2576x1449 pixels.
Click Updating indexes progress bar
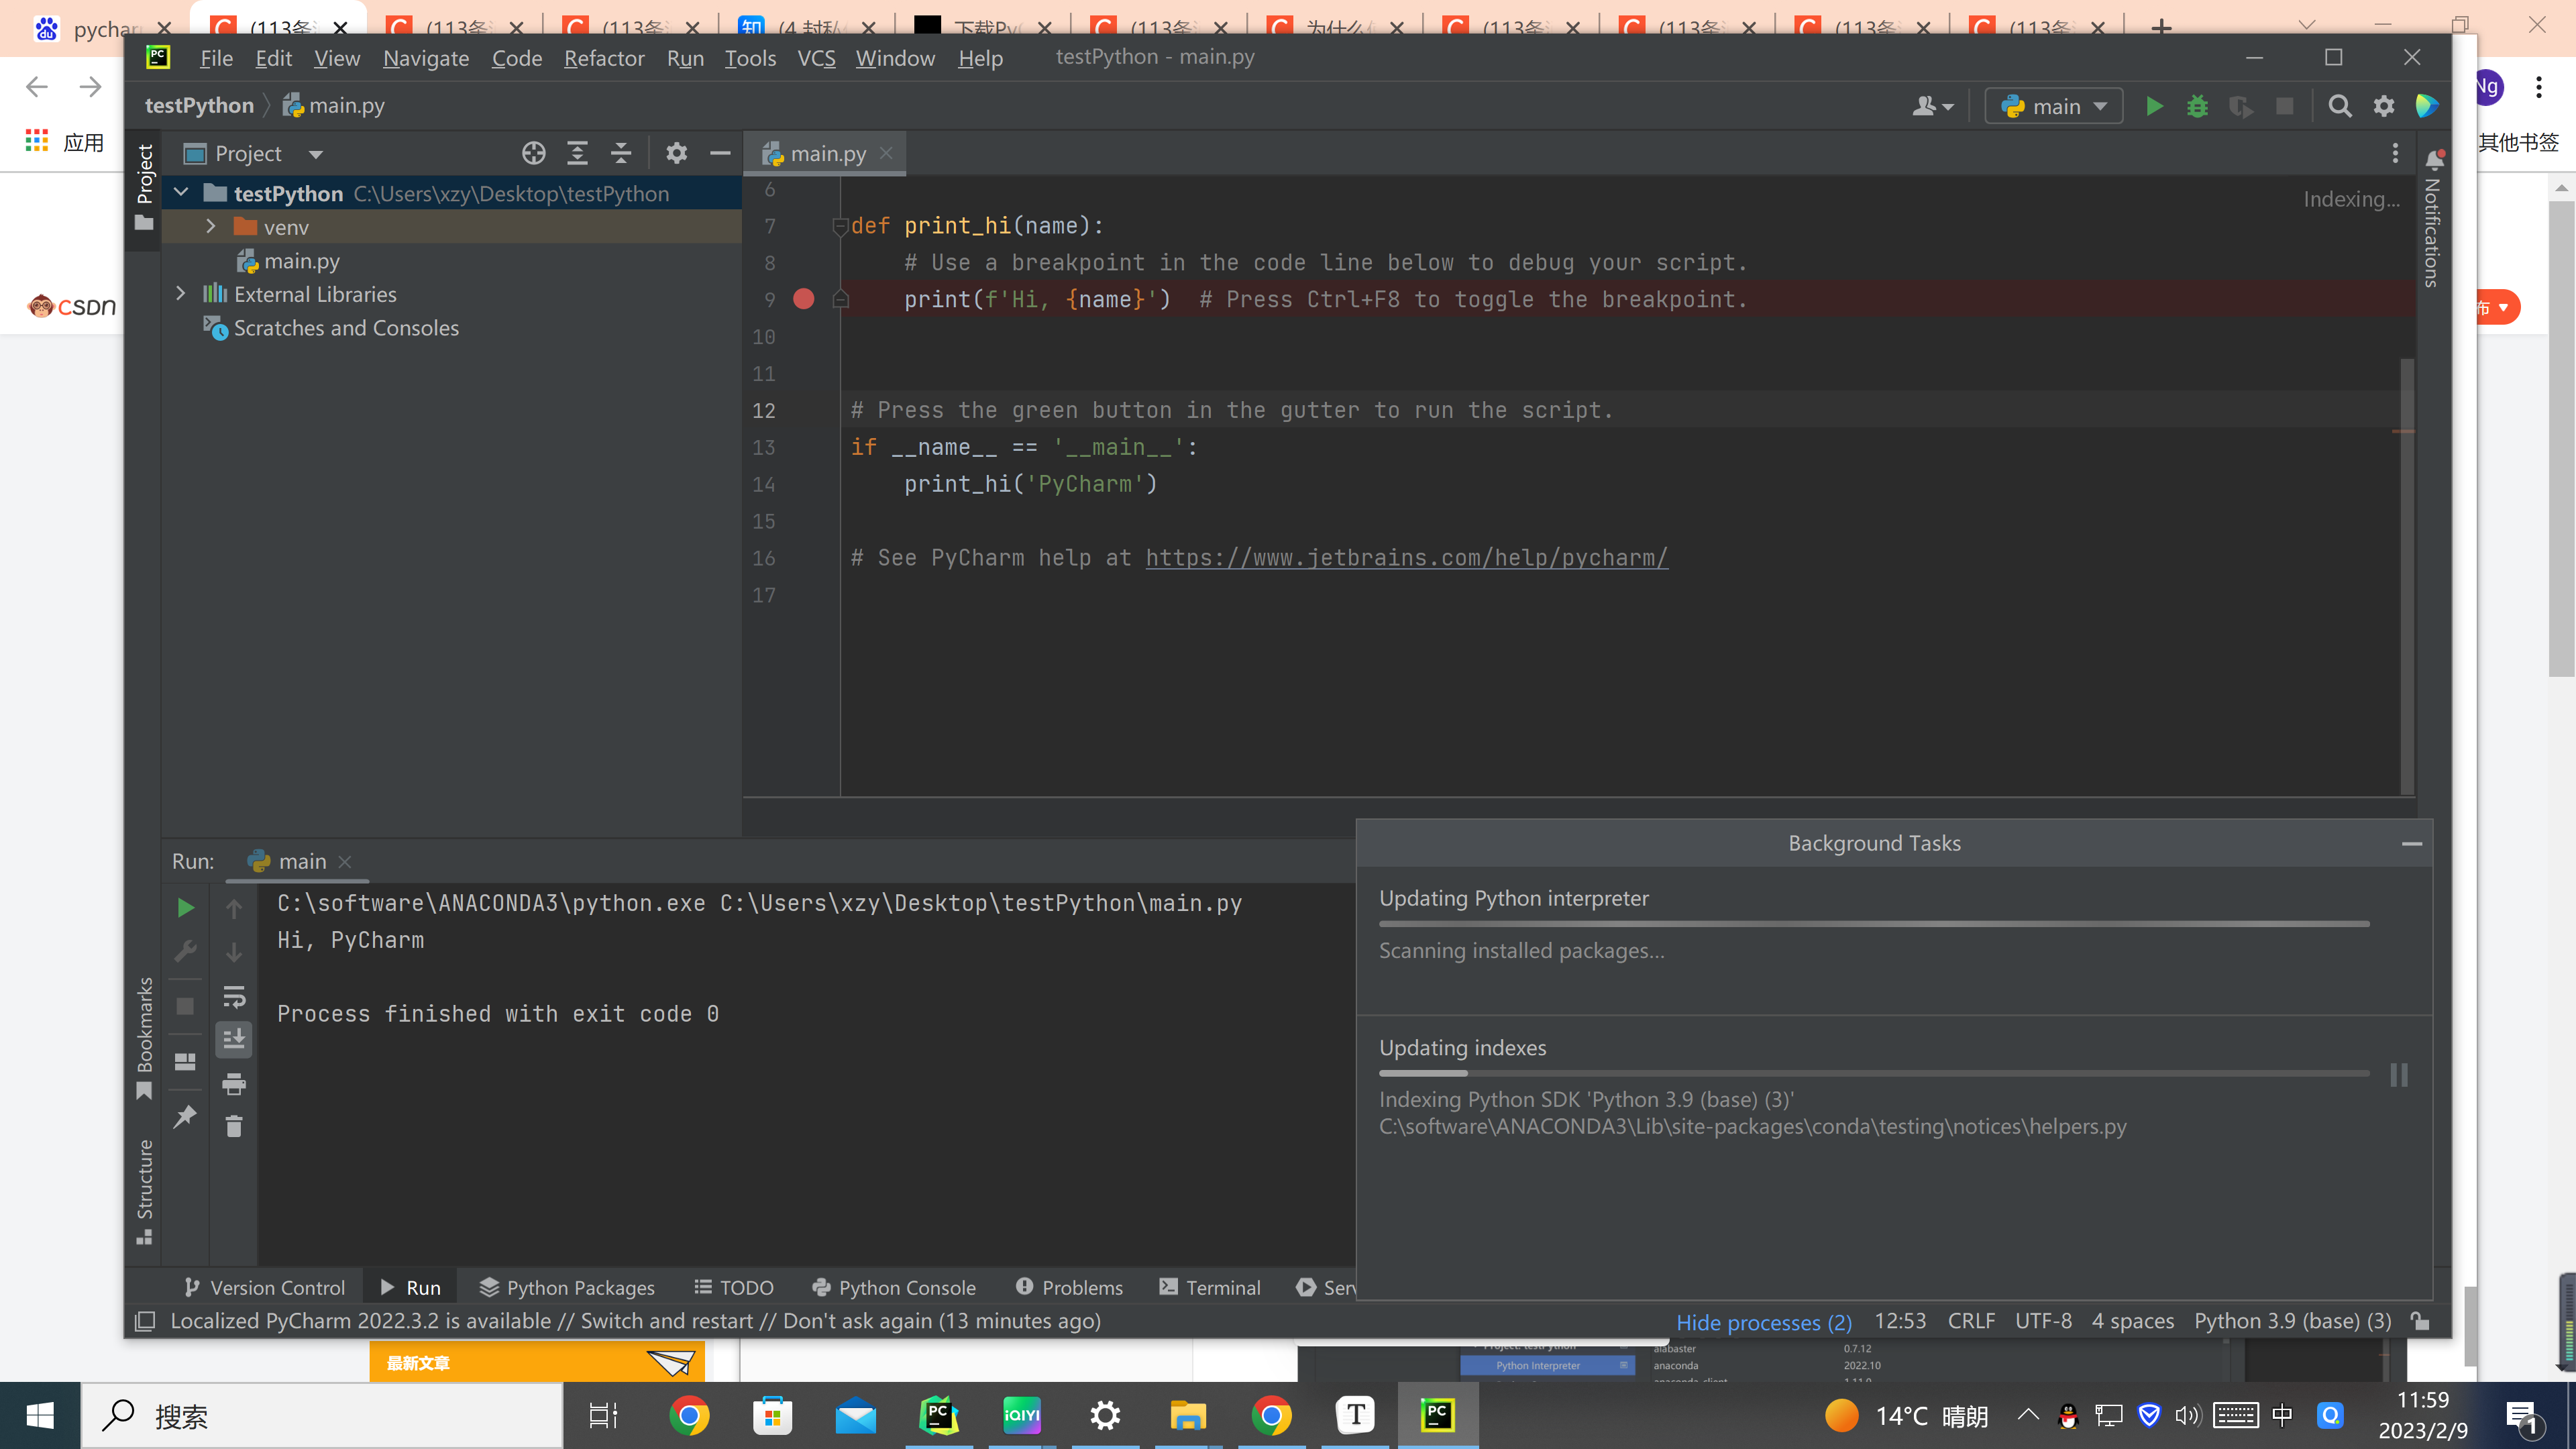(1873, 1073)
